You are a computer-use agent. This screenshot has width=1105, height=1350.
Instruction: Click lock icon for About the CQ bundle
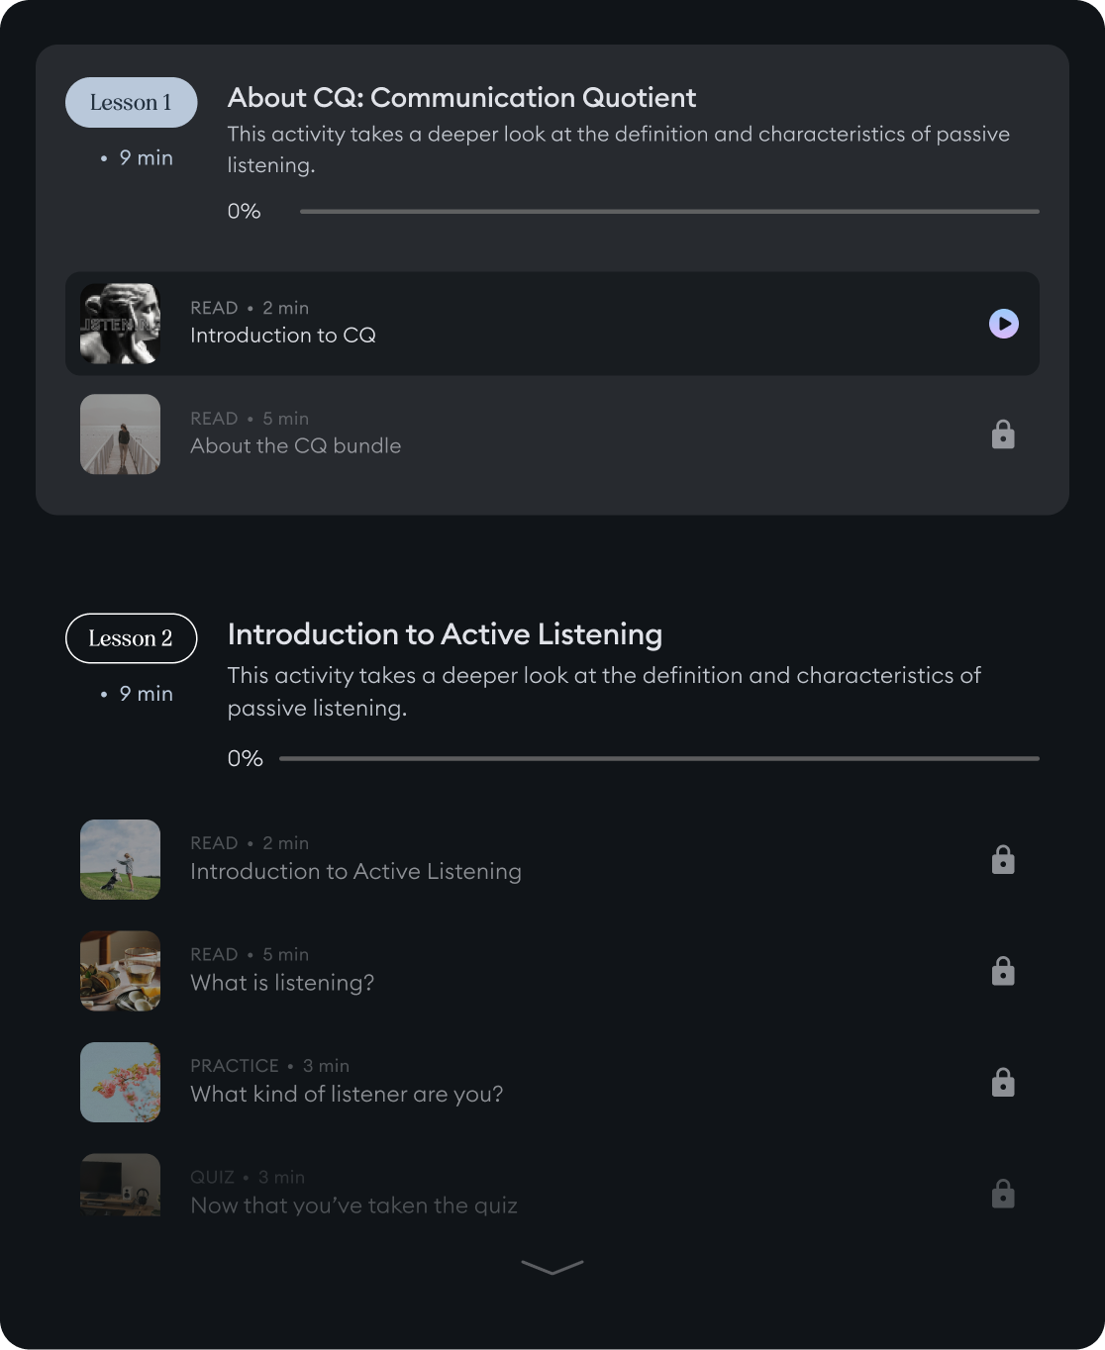(1003, 434)
